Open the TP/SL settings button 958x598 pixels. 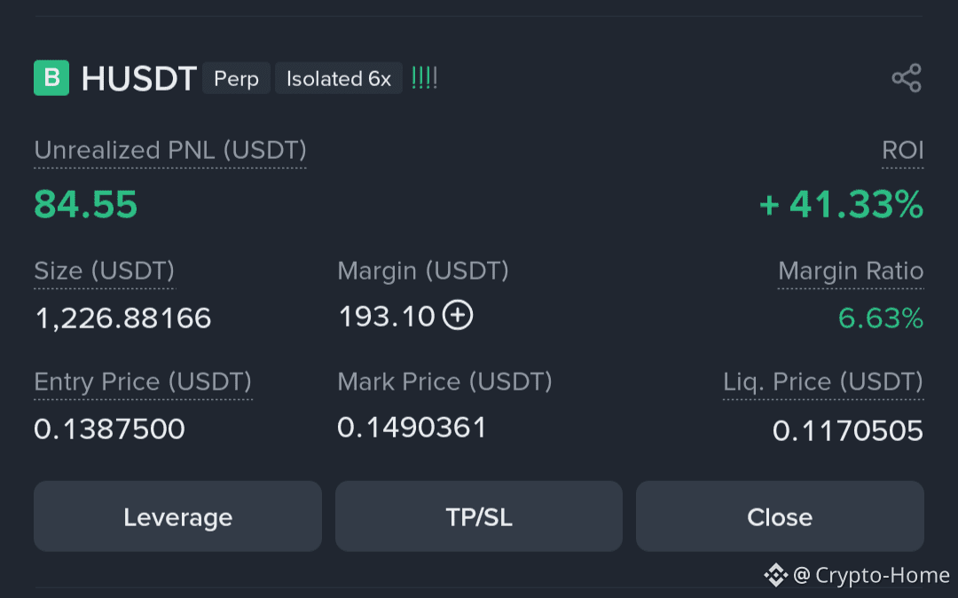click(x=479, y=516)
